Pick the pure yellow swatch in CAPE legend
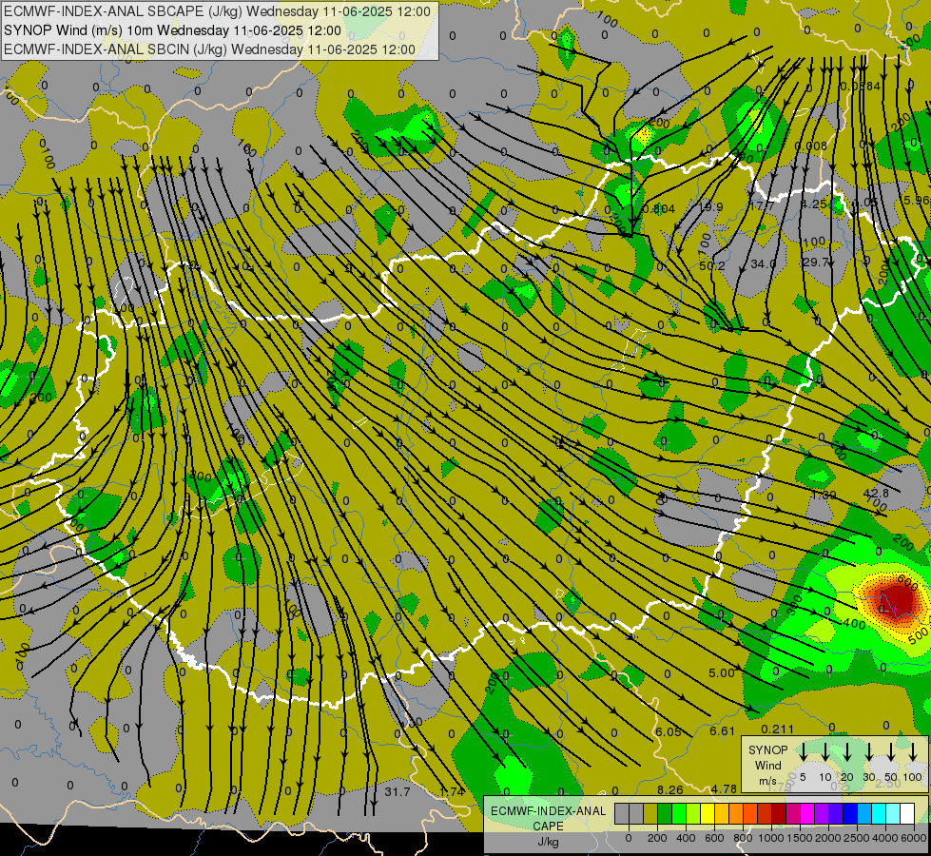This screenshot has height=856, width=931. click(x=708, y=813)
